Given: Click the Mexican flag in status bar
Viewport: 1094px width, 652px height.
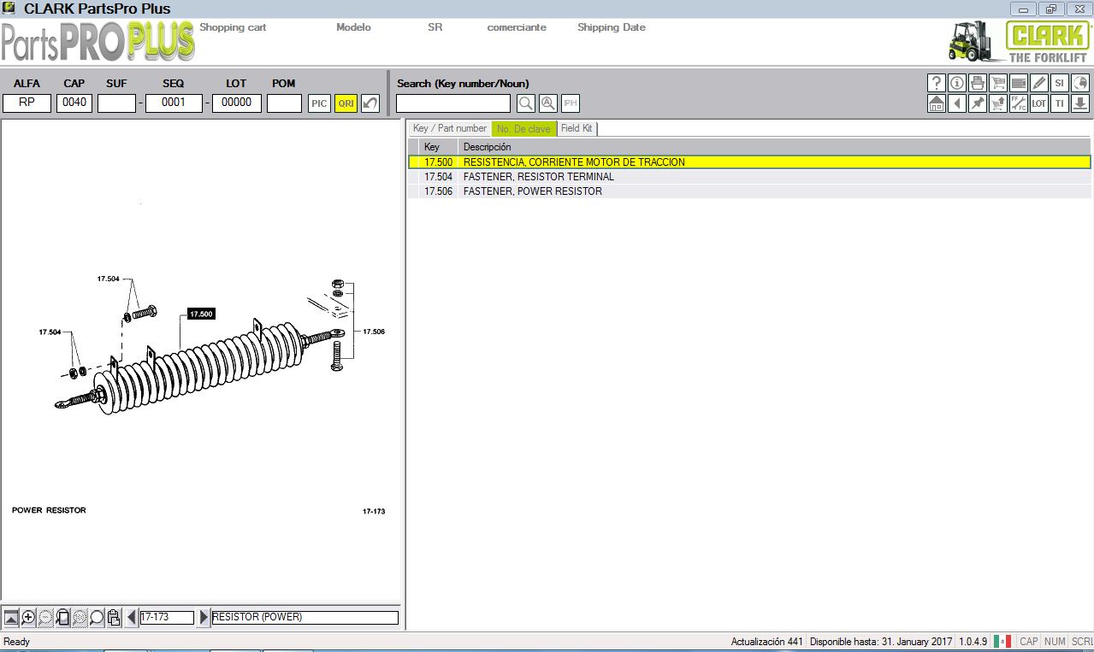Looking at the screenshot, I should pyautogui.click(x=1002, y=642).
